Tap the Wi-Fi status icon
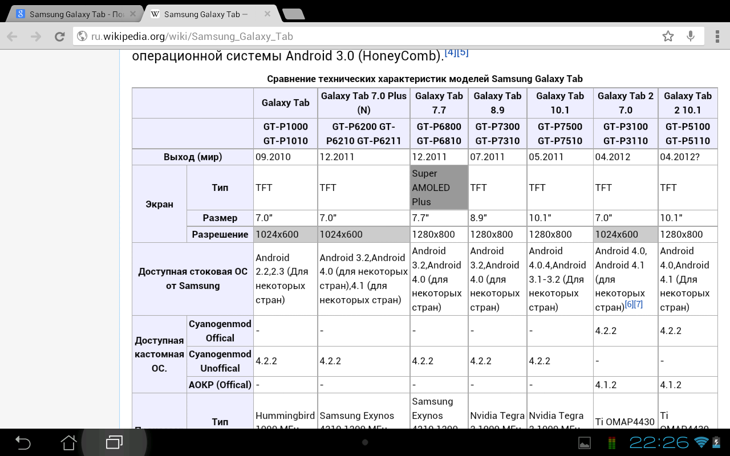The height and width of the screenshot is (456, 730). pos(701,442)
